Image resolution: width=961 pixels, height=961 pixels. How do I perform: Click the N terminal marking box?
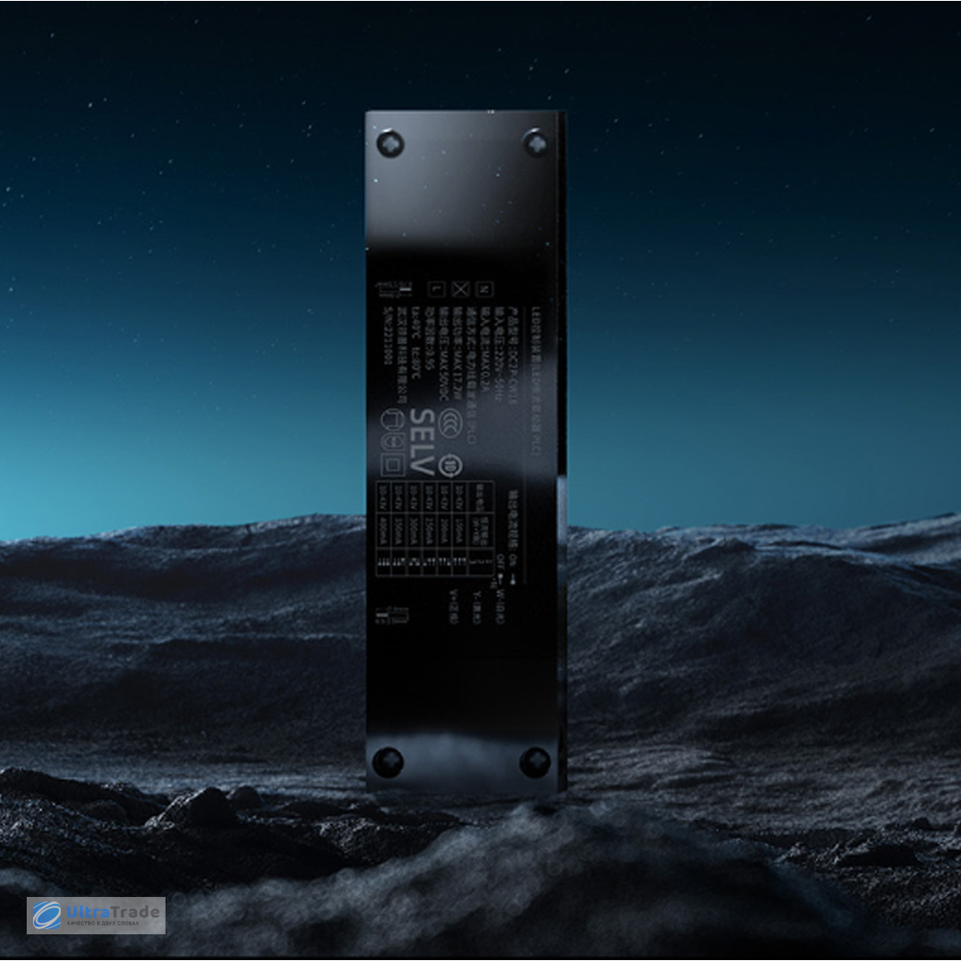point(485,288)
